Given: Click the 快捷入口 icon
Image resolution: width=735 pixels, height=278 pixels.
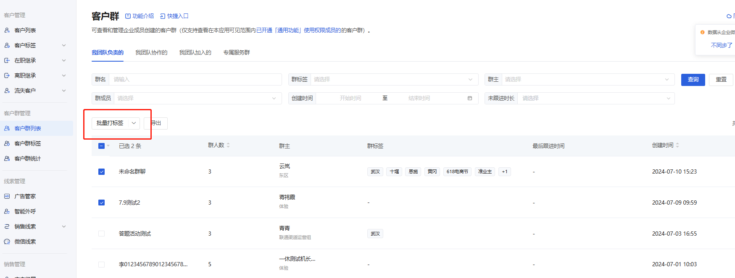Looking at the screenshot, I should [x=163, y=16].
